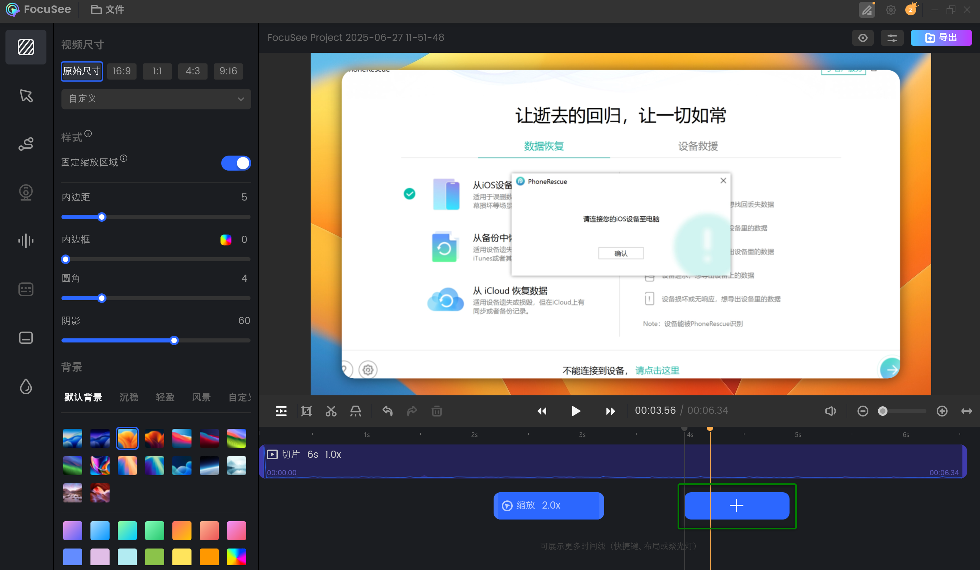980x570 pixels.
Task: Click the edit pen icon in title bar
Action: pyautogui.click(x=867, y=10)
